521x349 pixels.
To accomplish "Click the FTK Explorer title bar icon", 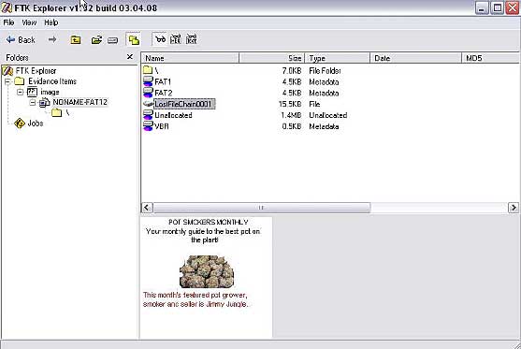I will click(x=7, y=7).
